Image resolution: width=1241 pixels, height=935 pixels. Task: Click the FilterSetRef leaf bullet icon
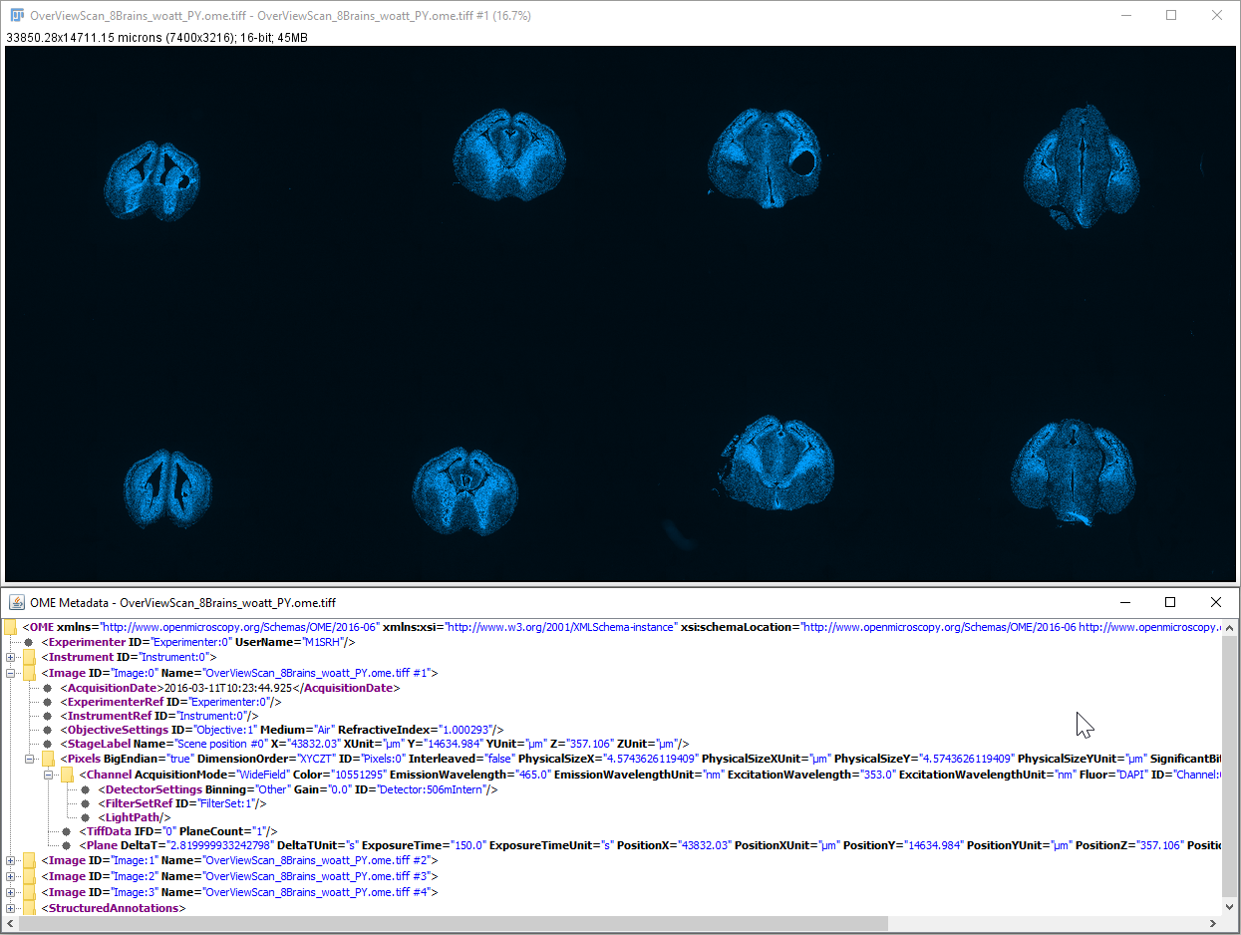(x=86, y=803)
